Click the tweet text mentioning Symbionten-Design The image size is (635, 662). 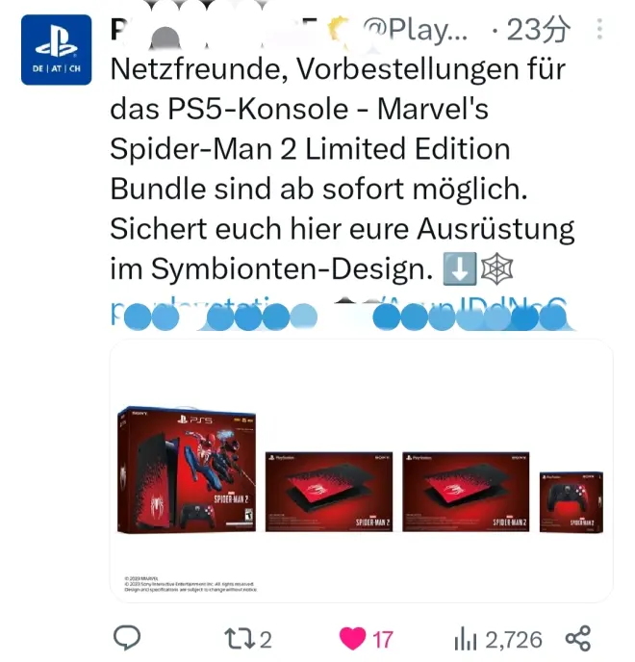pyautogui.click(x=342, y=169)
